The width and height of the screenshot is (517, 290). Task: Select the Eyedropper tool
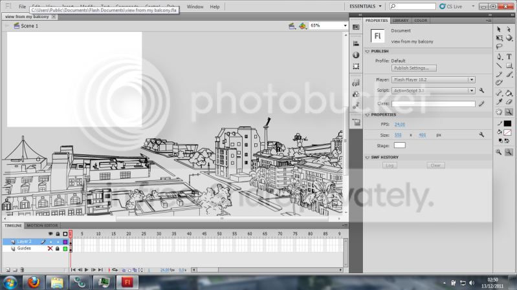click(x=499, y=102)
